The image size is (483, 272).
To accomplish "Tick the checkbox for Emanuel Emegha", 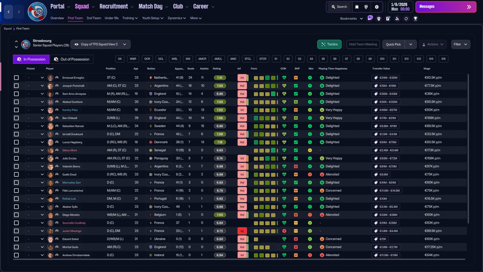I will (x=16, y=77).
